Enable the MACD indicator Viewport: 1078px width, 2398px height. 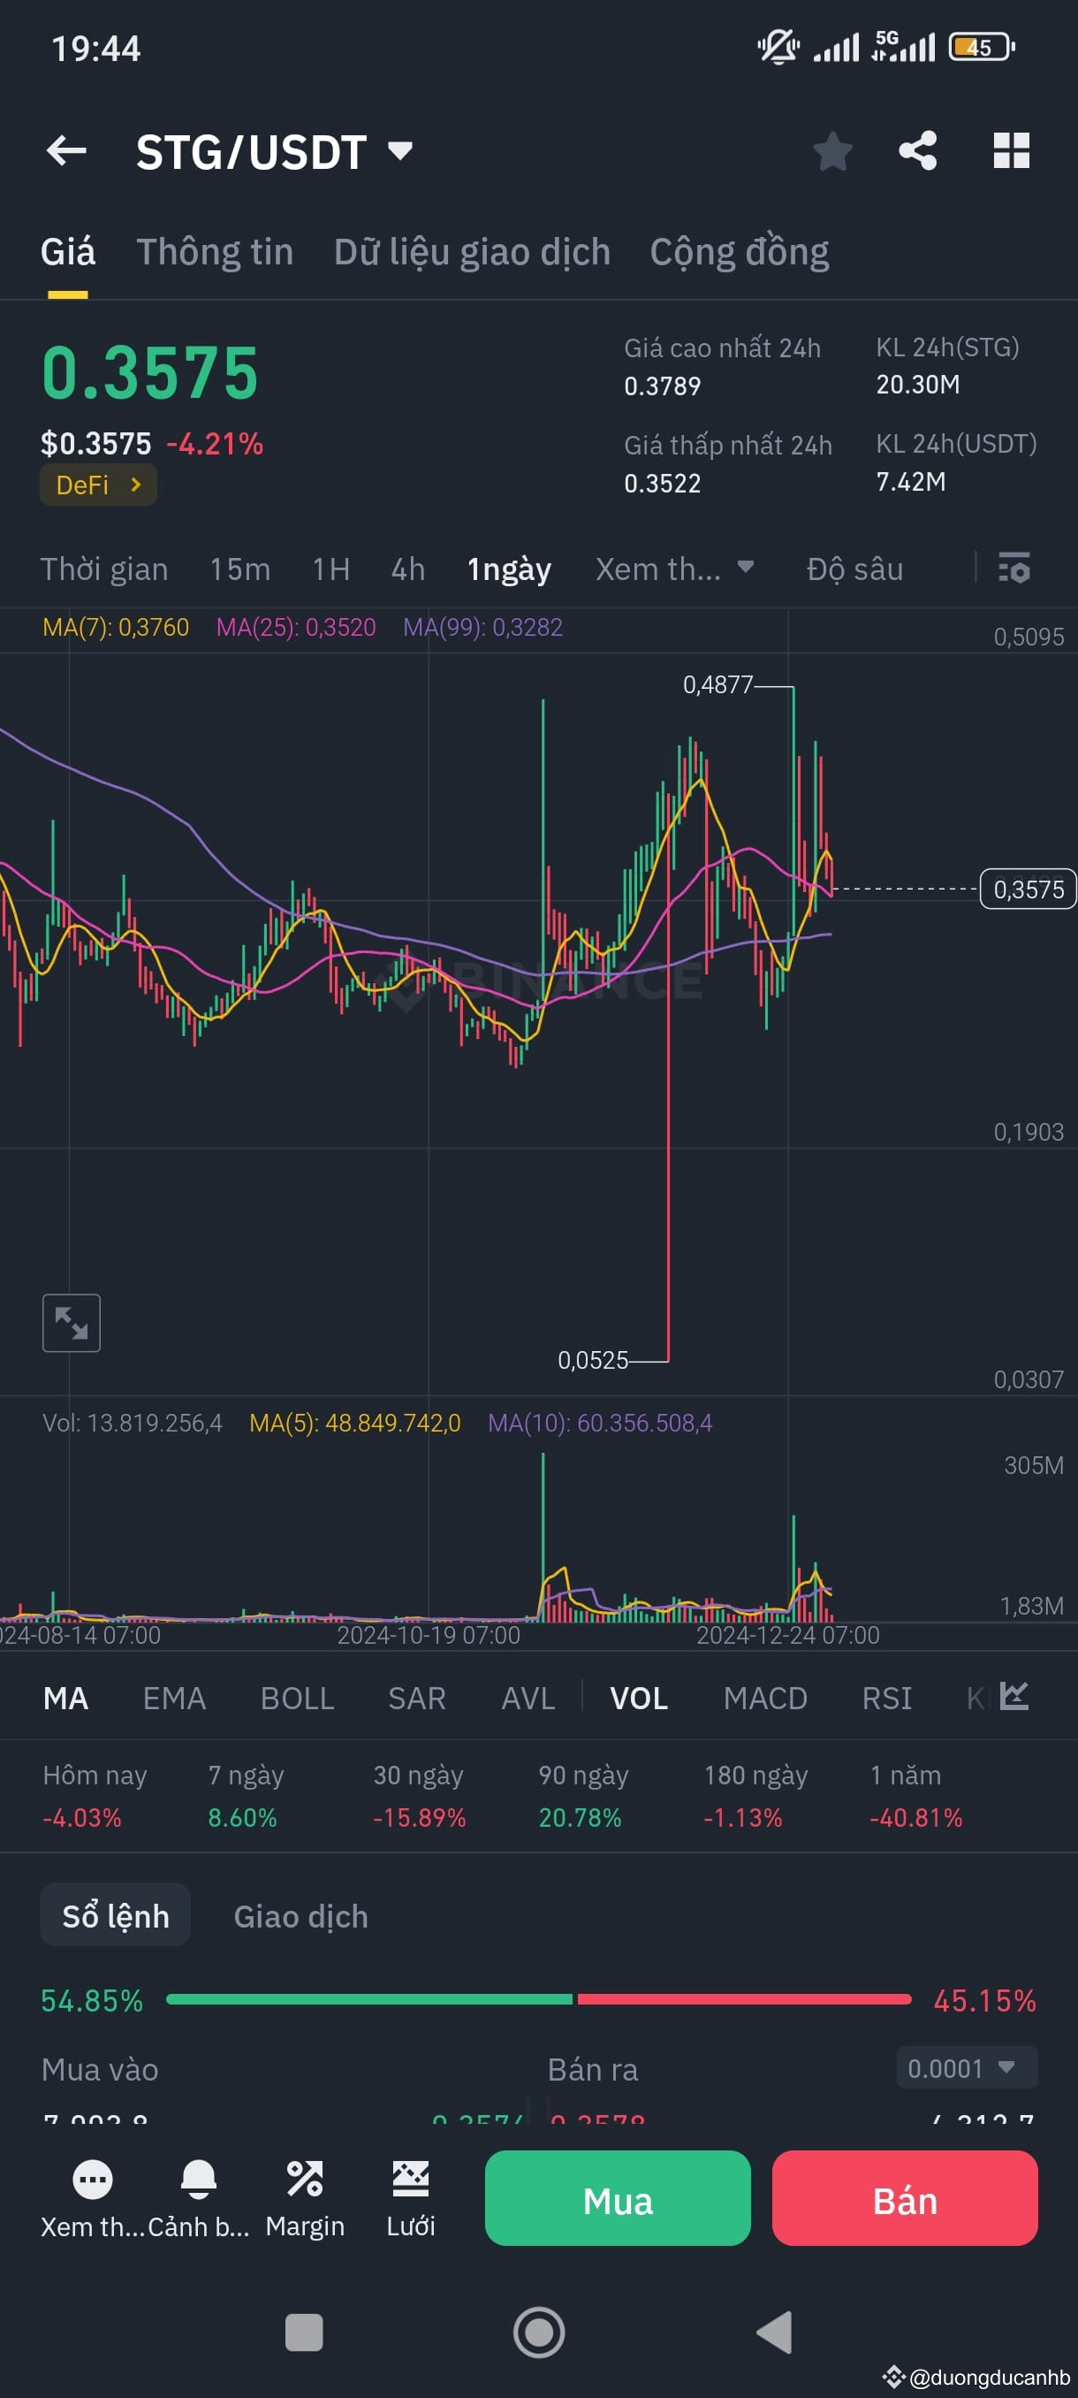pyautogui.click(x=764, y=1698)
